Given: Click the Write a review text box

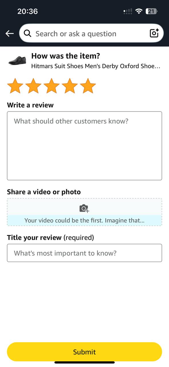Looking at the screenshot, I should tap(84, 146).
